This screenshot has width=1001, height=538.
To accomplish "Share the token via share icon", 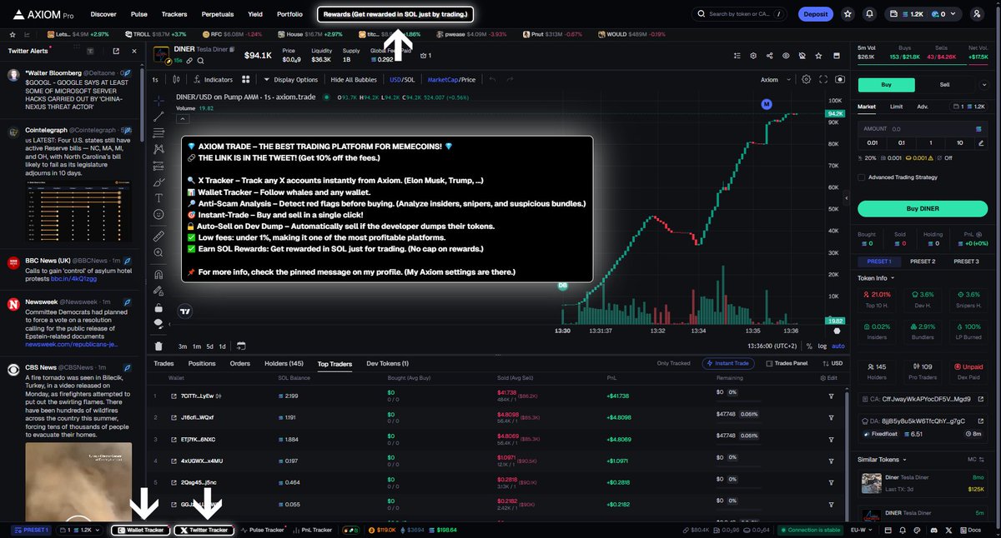I will [768, 55].
